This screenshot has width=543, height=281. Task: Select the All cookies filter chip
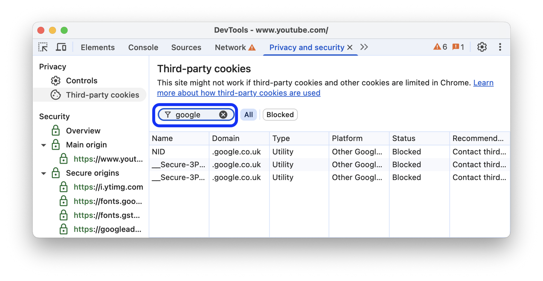click(248, 115)
